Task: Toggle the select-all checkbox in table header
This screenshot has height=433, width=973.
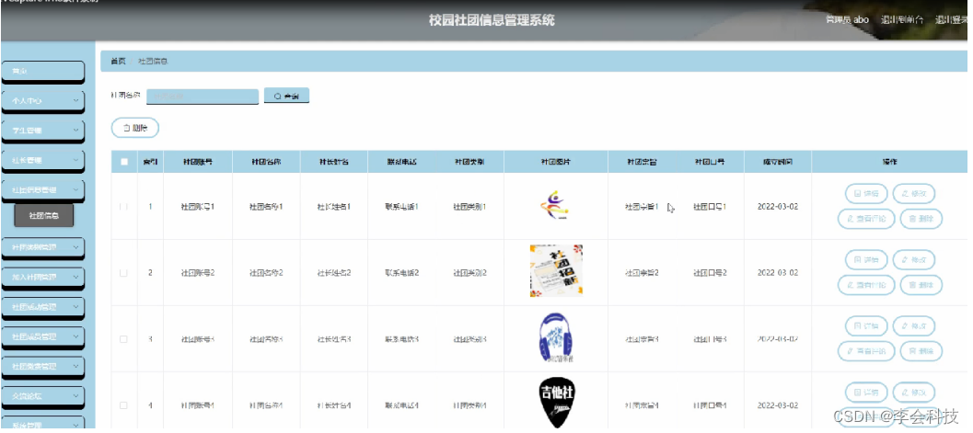Action: click(x=124, y=162)
